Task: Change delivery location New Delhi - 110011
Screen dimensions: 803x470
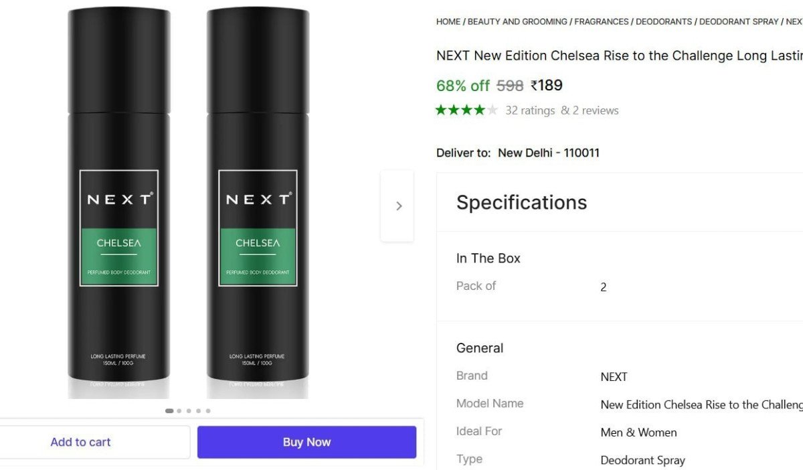Action: pos(548,153)
